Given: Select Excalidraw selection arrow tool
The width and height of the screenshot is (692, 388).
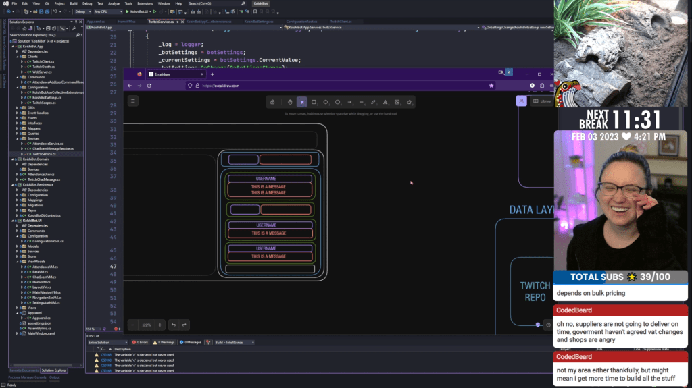Looking at the screenshot, I should tap(302, 102).
